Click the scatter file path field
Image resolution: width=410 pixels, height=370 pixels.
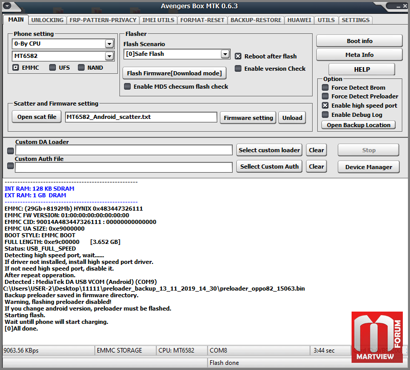tap(141, 117)
